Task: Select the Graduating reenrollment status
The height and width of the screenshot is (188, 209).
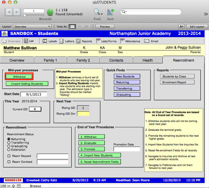Action: 9,146
